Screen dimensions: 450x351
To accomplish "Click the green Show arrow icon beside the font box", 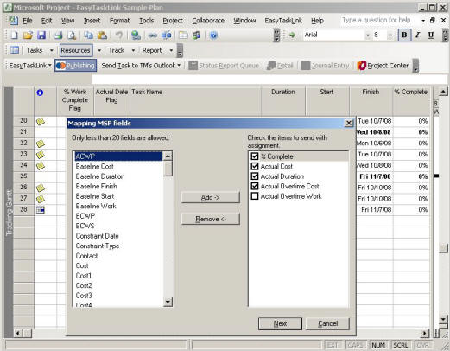I will pyautogui.click(x=292, y=35).
